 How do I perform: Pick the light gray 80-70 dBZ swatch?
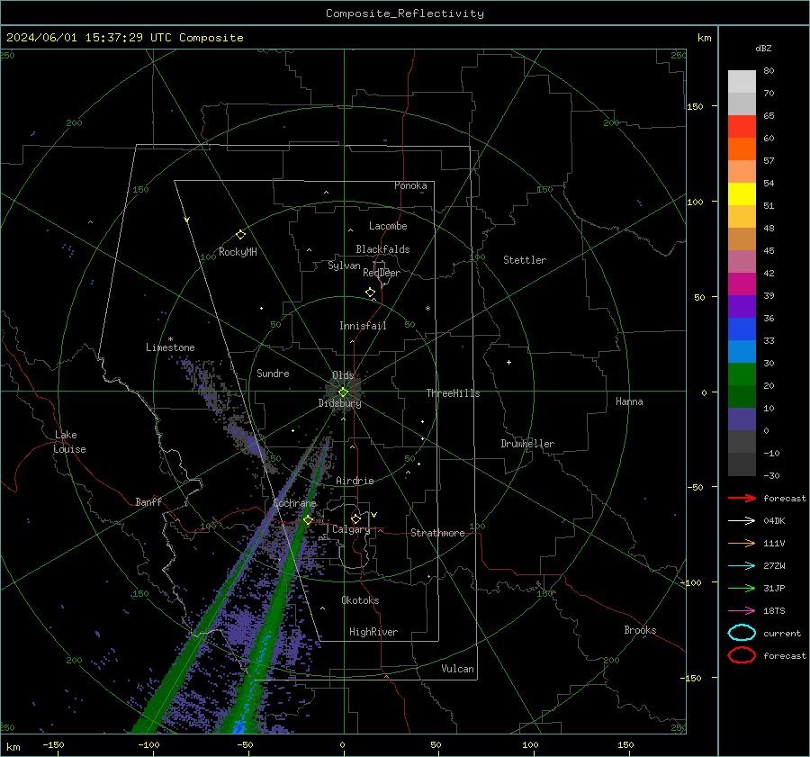742,82
